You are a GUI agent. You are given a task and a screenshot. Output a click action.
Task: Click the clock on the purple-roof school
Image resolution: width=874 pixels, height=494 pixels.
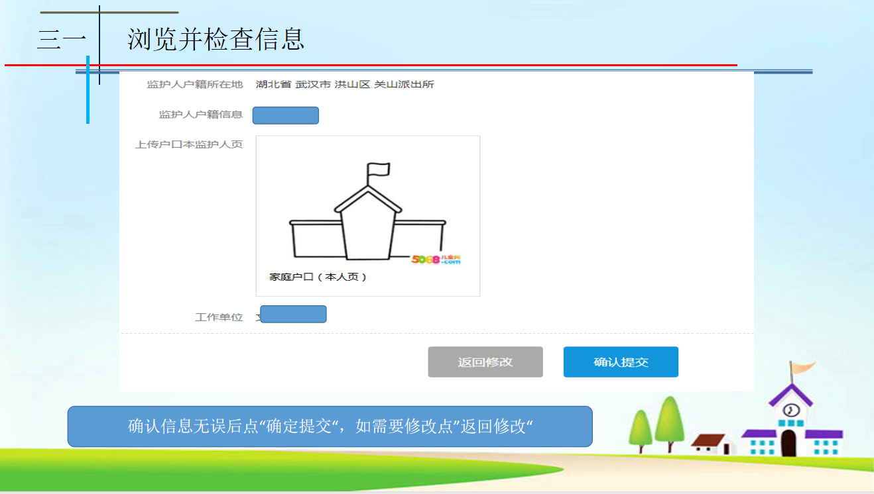coord(790,409)
